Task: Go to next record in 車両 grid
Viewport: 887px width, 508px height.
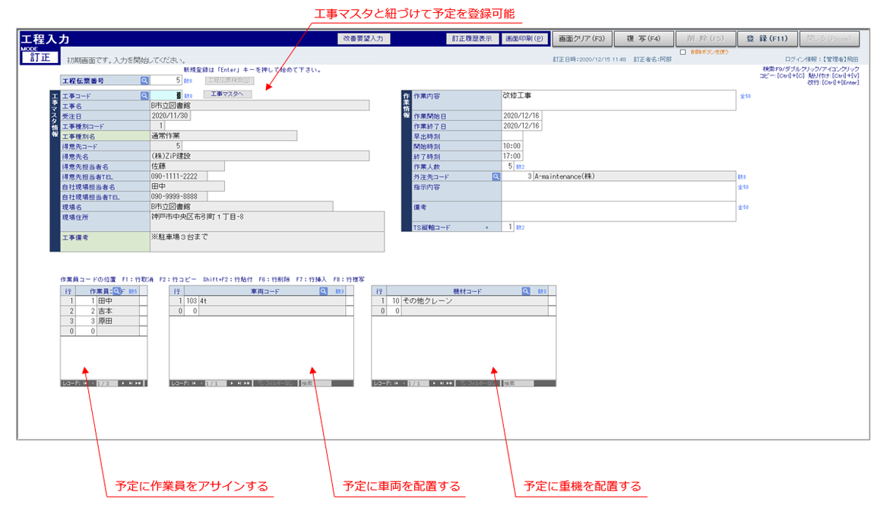Action: tap(232, 383)
